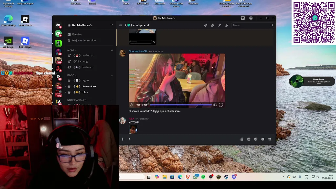Open AEA's user profile name
Viewport: 336px width, 189px height.
click(132, 119)
